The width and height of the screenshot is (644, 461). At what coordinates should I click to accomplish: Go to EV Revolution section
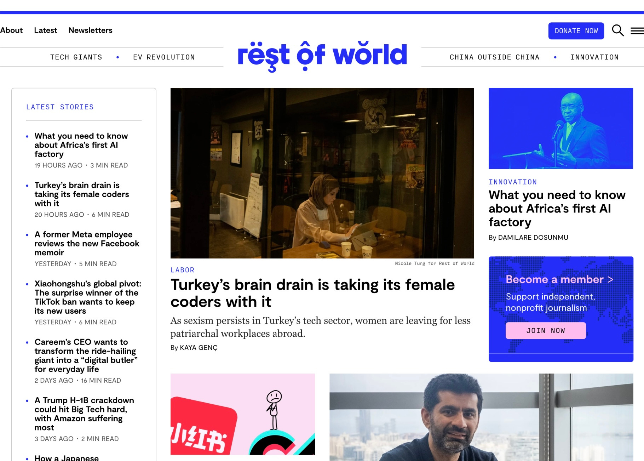[x=164, y=57]
